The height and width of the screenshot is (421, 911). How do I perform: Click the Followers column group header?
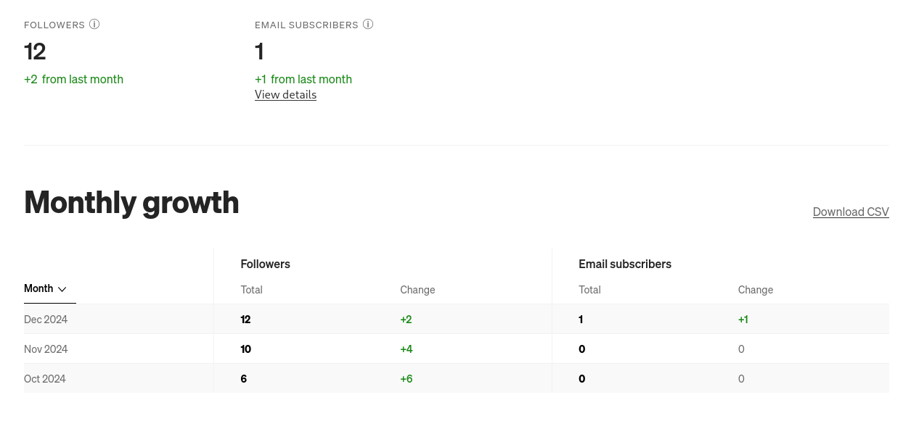[265, 264]
